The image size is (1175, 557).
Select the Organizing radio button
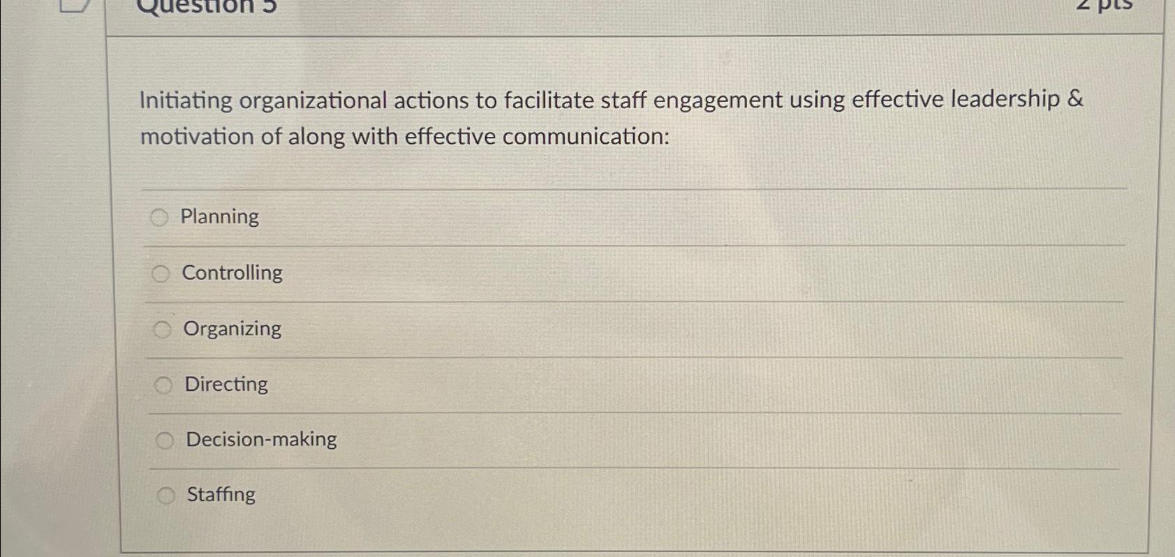163,329
